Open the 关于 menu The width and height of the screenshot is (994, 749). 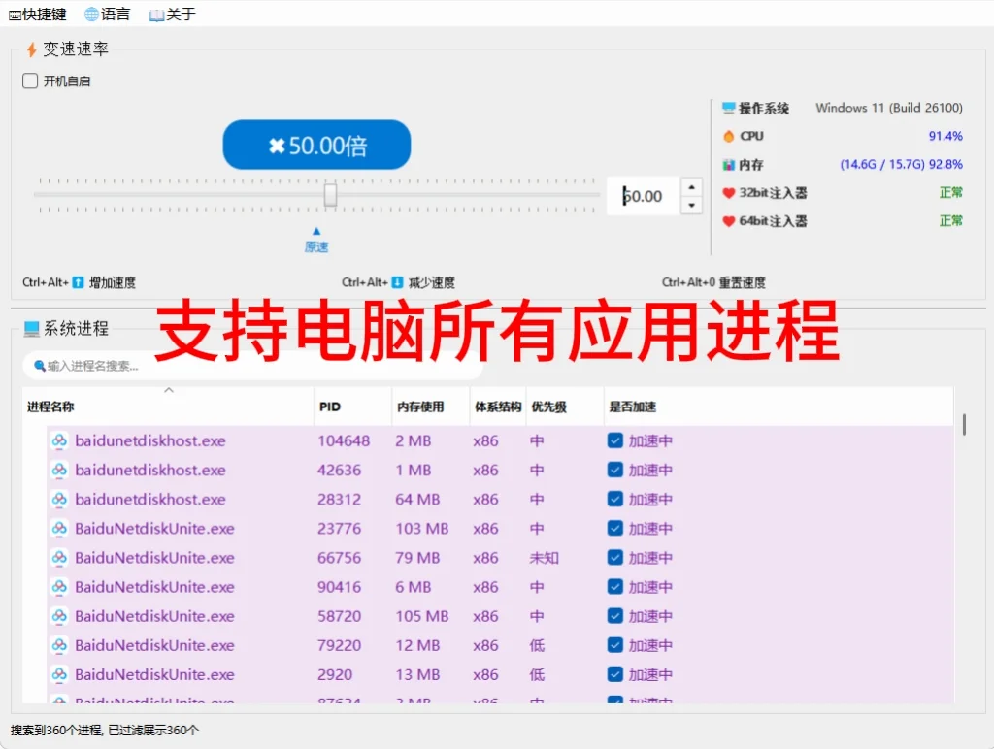point(177,14)
